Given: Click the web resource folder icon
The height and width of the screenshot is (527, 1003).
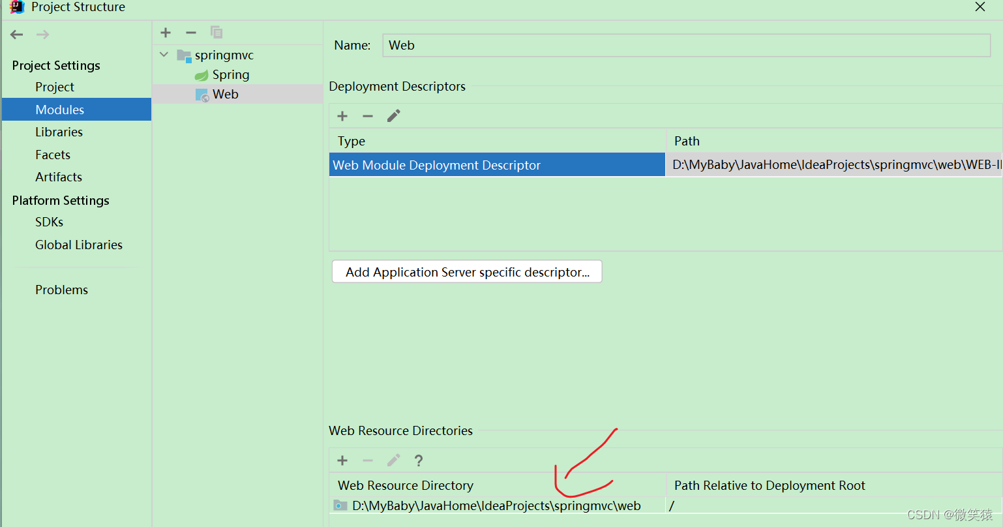Looking at the screenshot, I should [340, 505].
